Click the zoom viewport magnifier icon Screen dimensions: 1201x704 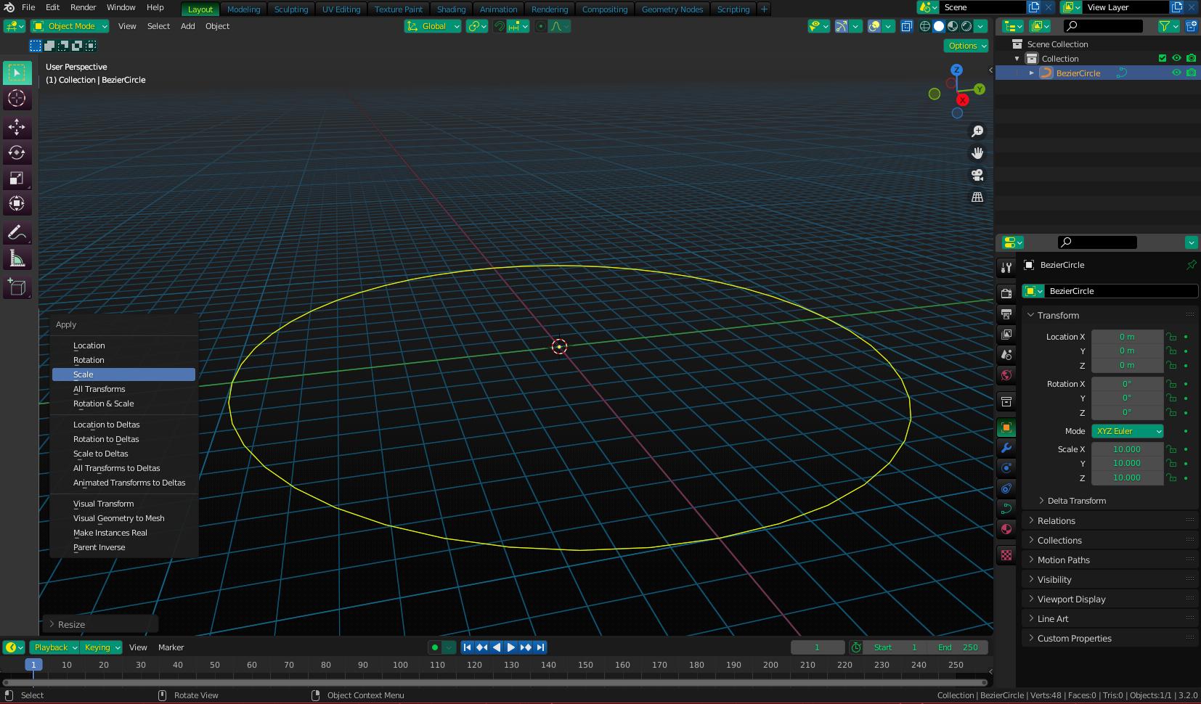[x=977, y=131]
